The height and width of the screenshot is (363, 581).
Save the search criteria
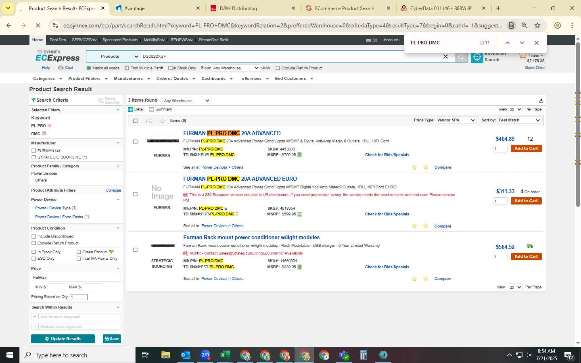112,339
